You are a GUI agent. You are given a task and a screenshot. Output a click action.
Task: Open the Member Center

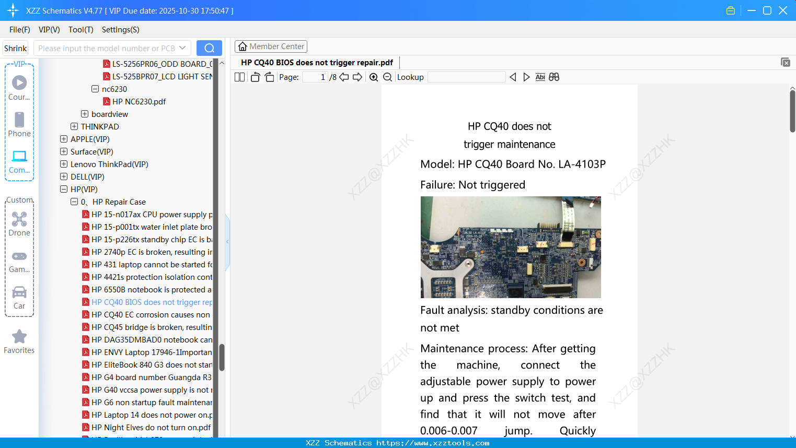click(271, 46)
